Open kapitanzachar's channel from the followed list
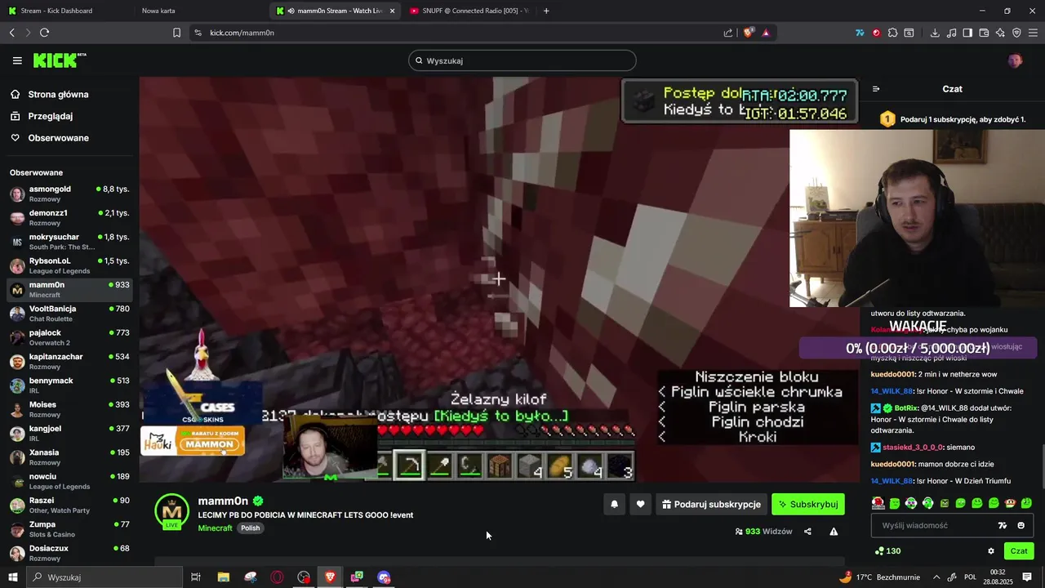 tap(69, 362)
